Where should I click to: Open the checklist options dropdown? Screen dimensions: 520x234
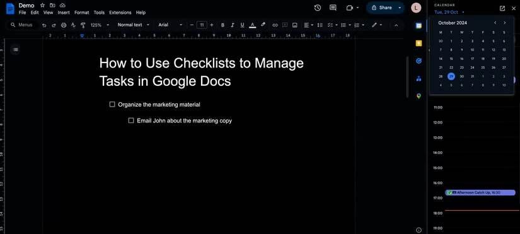(x=332, y=25)
